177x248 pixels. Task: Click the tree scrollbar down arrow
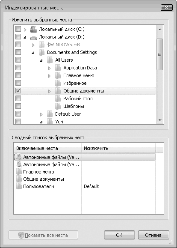click(x=160, y=120)
